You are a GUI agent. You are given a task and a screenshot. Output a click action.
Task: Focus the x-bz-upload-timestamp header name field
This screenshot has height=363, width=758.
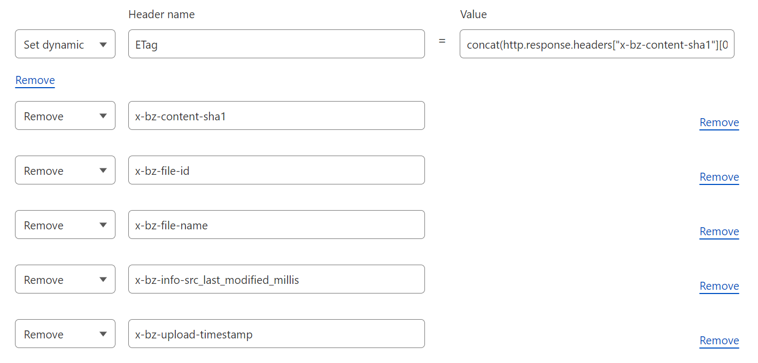(x=276, y=334)
